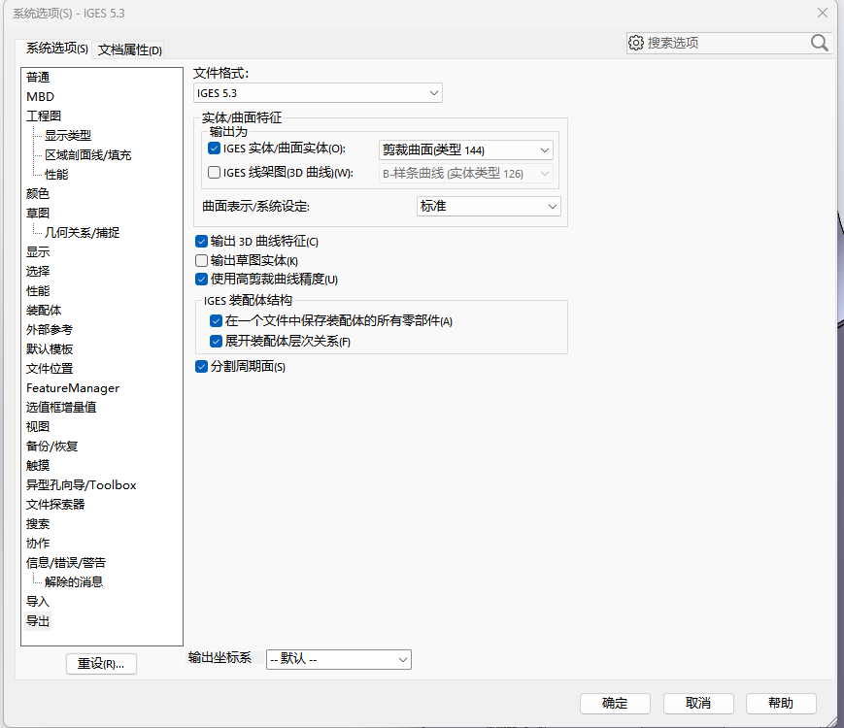The width and height of the screenshot is (844, 728).
Task: Select 默认模板 in the options tree
Action: (x=49, y=349)
